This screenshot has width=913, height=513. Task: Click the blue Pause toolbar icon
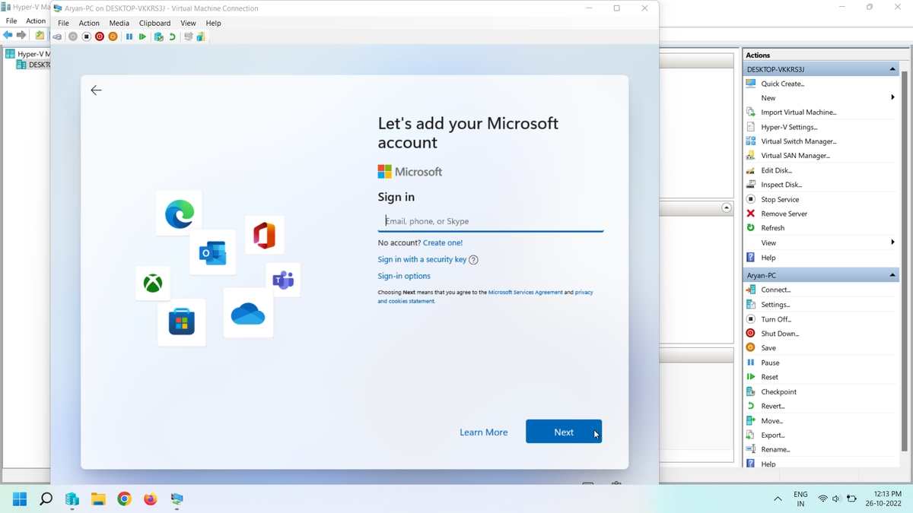point(129,36)
